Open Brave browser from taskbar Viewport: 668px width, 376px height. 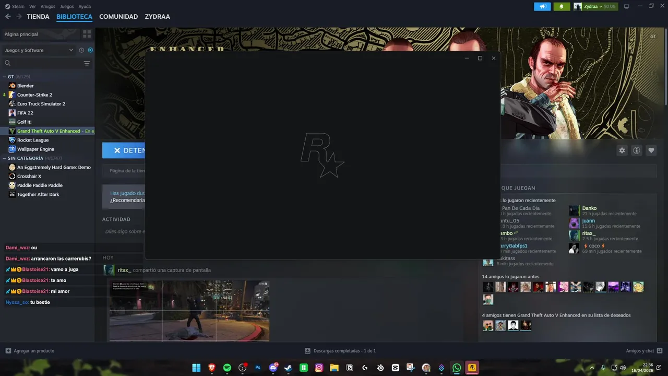212,368
